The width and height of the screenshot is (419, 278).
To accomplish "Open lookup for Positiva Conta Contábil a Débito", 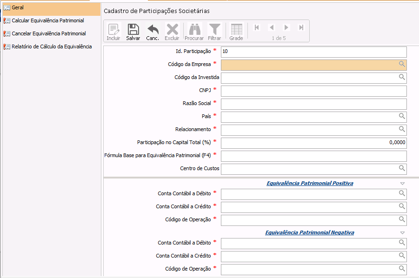I will coord(402,193).
